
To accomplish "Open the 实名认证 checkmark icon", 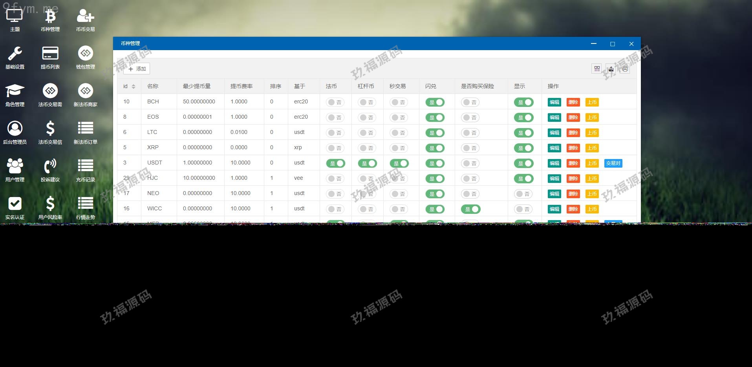I will click(15, 208).
